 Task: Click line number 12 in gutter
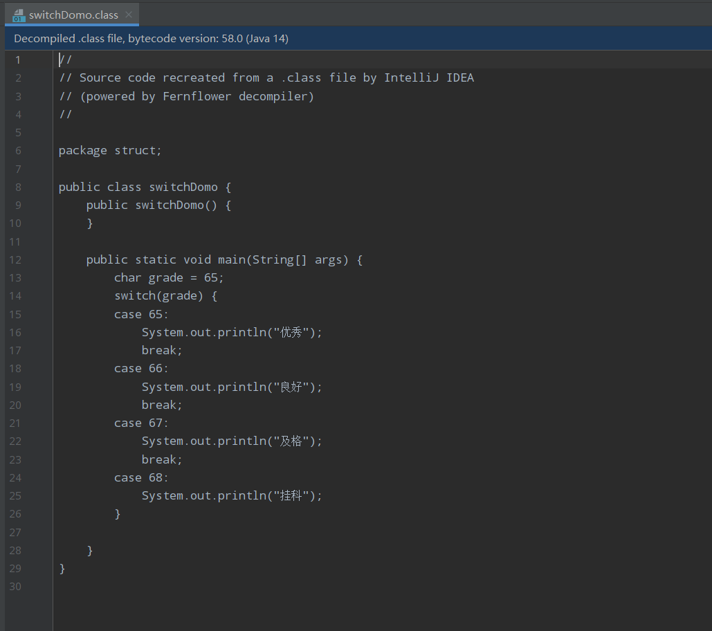(x=15, y=259)
